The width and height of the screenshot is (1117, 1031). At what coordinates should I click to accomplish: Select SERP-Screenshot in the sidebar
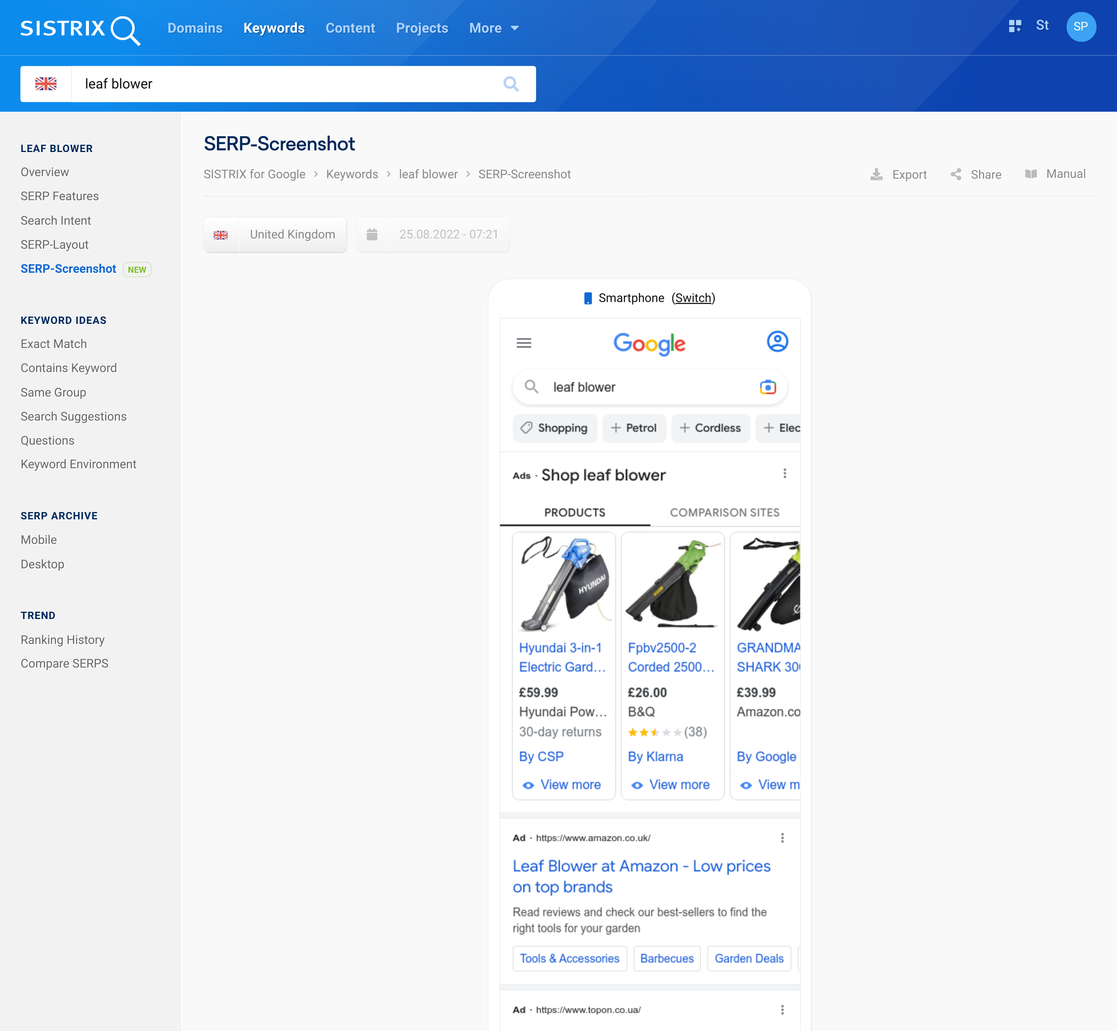69,269
